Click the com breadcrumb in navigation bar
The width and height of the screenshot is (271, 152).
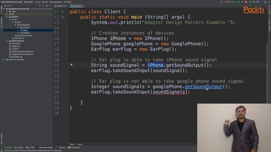click(x=45, y=2)
